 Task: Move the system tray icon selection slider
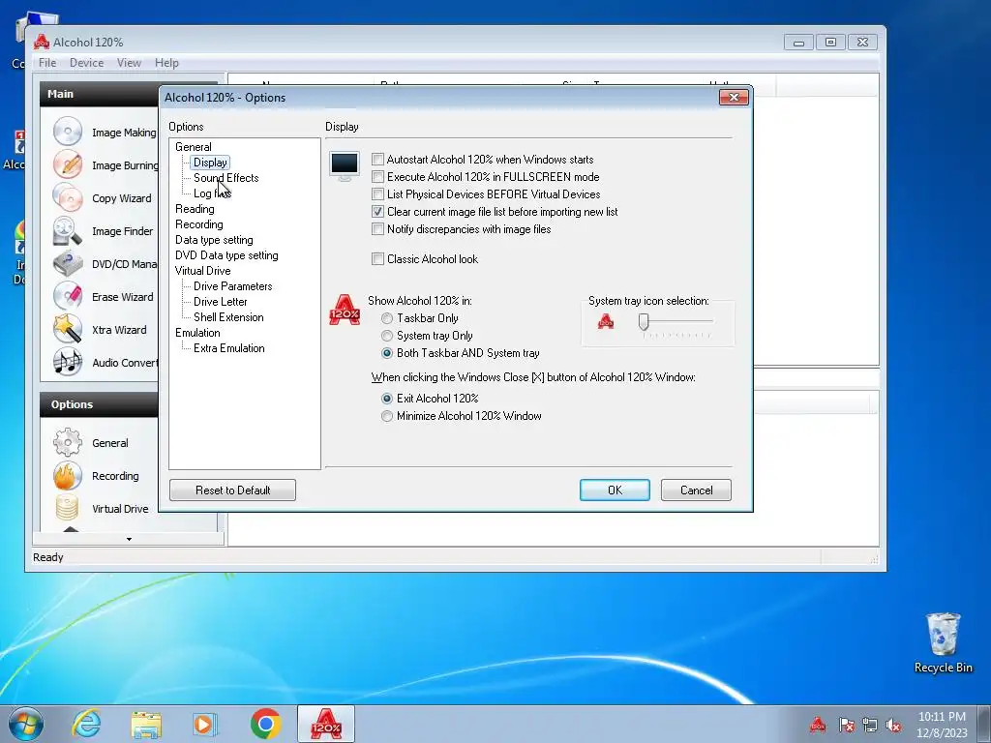pyautogui.click(x=644, y=321)
